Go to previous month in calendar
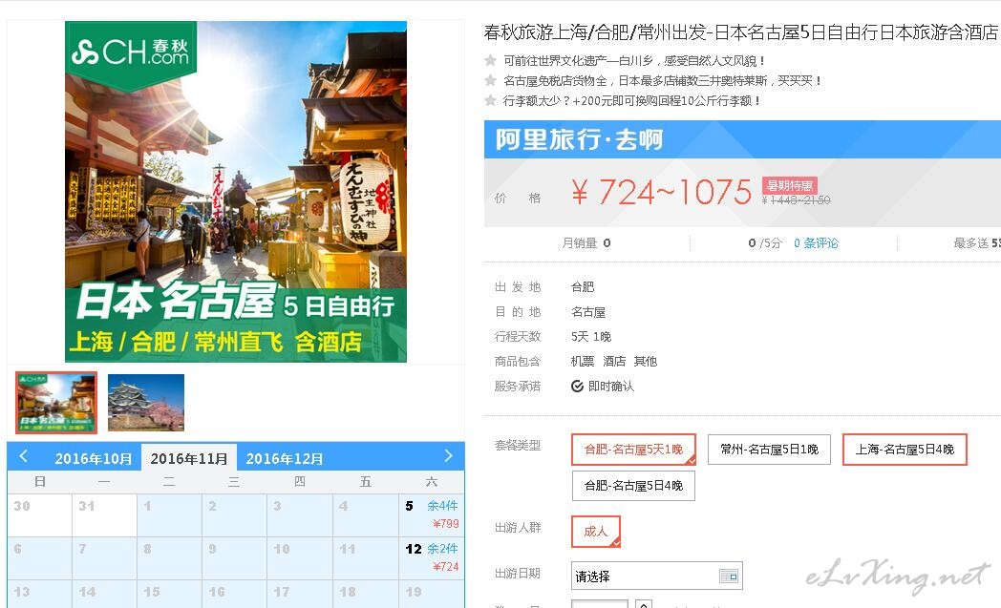Screen dimensions: 1001x608 click(24, 456)
